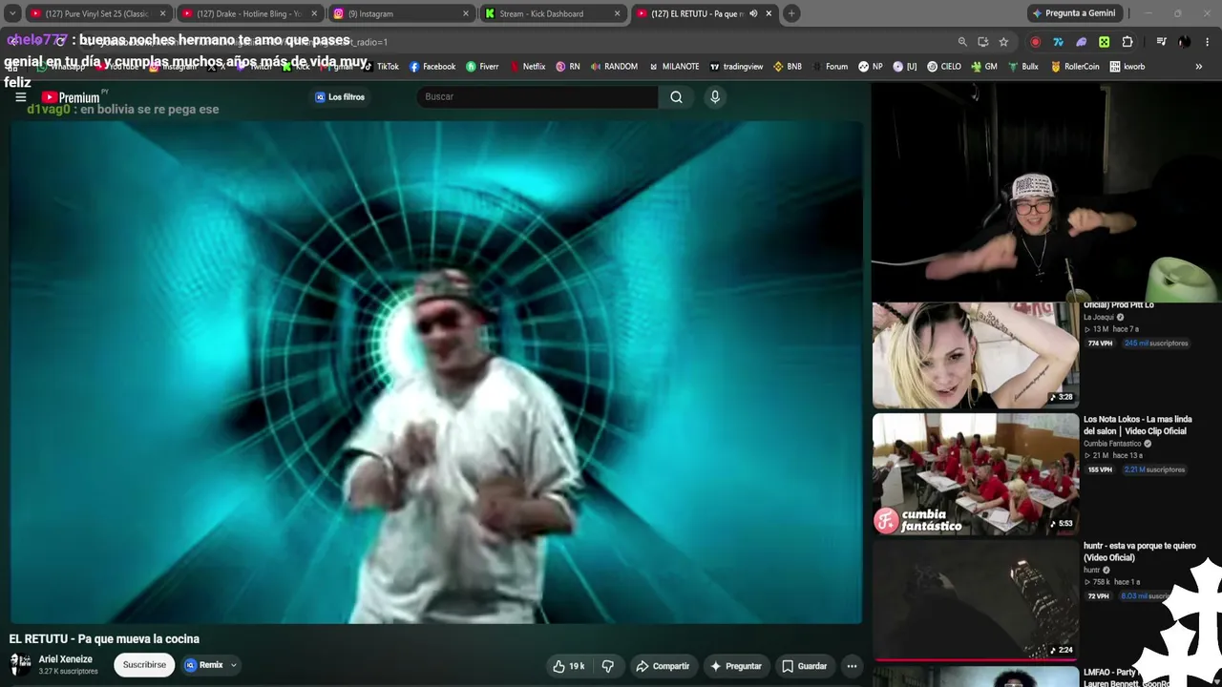Open the huntr video thumbnail

(976, 600)
